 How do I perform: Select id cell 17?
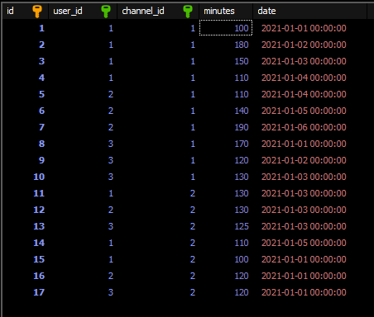[x=26, y=292]
